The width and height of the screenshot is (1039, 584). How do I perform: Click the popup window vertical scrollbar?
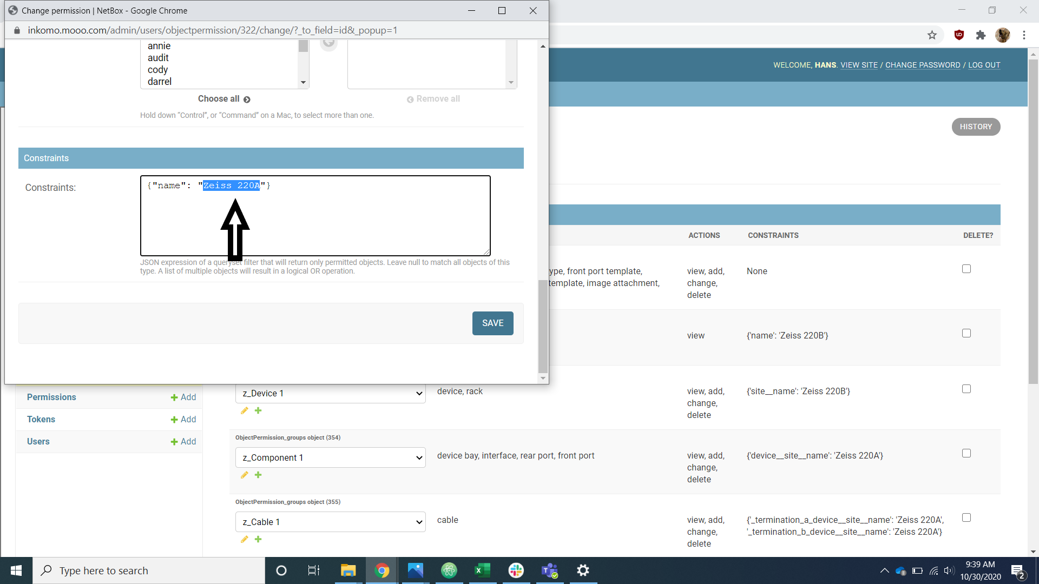coord(543,327)
